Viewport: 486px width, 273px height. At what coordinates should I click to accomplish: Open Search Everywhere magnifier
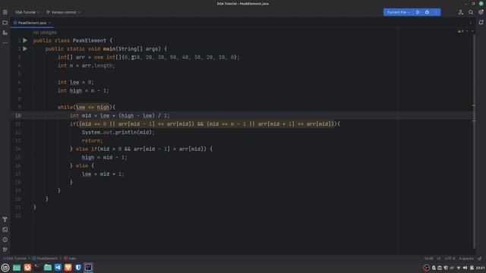tap(471, 12)
